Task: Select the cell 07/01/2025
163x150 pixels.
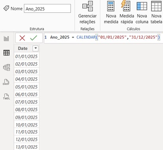Action: [27, 102]
